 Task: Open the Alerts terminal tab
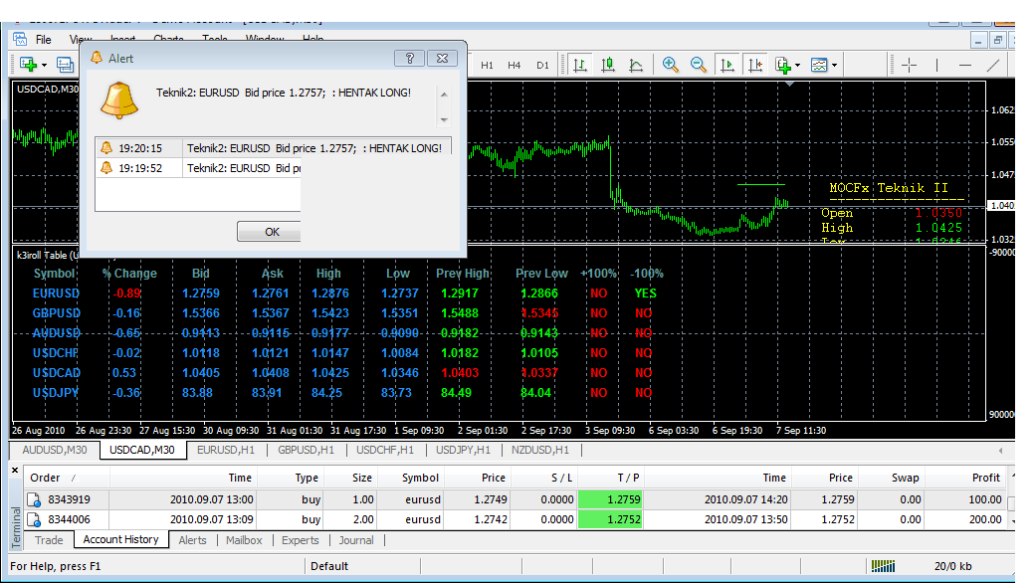click(x=192, y=540)
